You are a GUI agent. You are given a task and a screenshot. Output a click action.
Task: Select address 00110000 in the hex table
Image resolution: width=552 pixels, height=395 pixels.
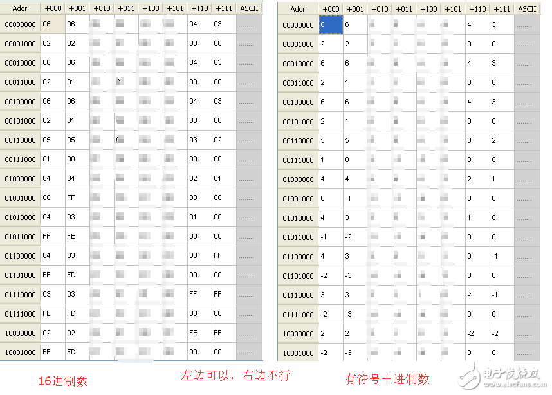[x=21, y=140]
